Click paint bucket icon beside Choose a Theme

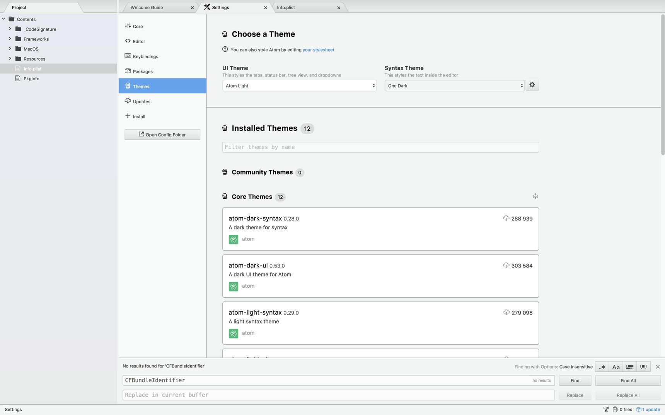click(x=225, y=34)
